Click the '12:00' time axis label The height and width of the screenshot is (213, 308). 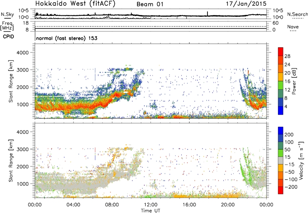pyautogui.click(x=151, y=205)
